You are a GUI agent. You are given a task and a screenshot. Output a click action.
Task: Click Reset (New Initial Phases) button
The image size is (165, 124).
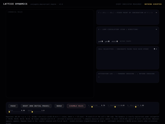(36, 106)
